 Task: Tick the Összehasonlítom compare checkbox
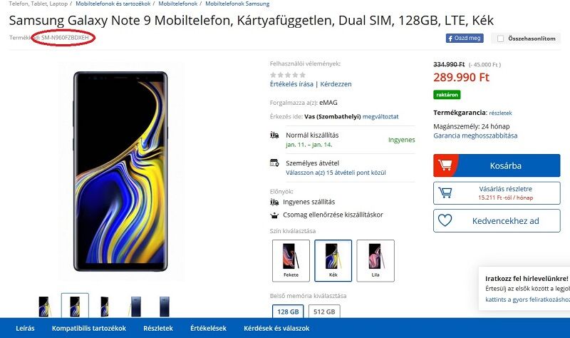tap(501, 39)
